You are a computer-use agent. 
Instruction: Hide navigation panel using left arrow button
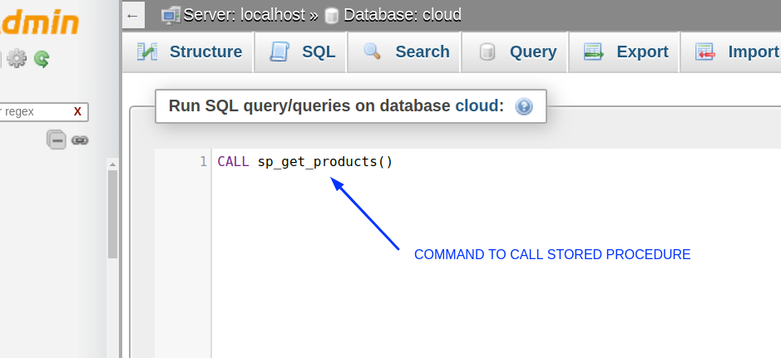[x=132, y=16]
